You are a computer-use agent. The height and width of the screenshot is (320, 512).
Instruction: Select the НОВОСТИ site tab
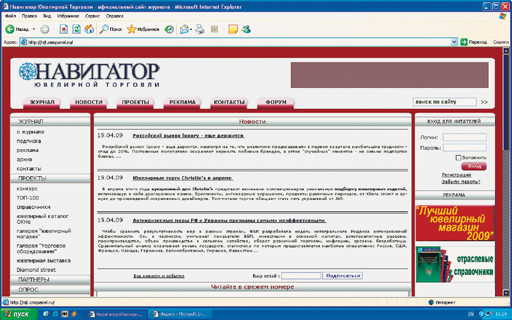(x=89, y=102)
